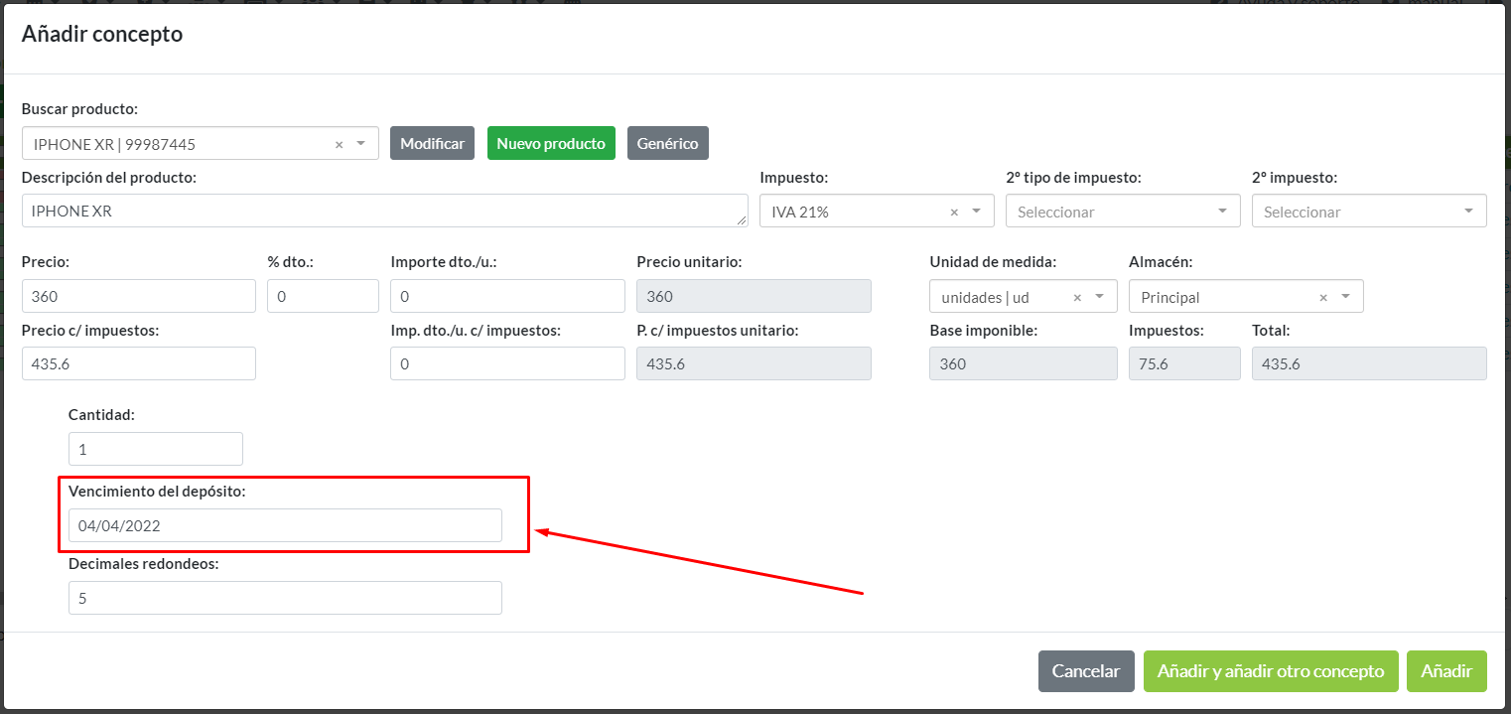This screenshot has height=714, width=1511.
Task: Click the Modificar button
Action: (x=432, y=143)
